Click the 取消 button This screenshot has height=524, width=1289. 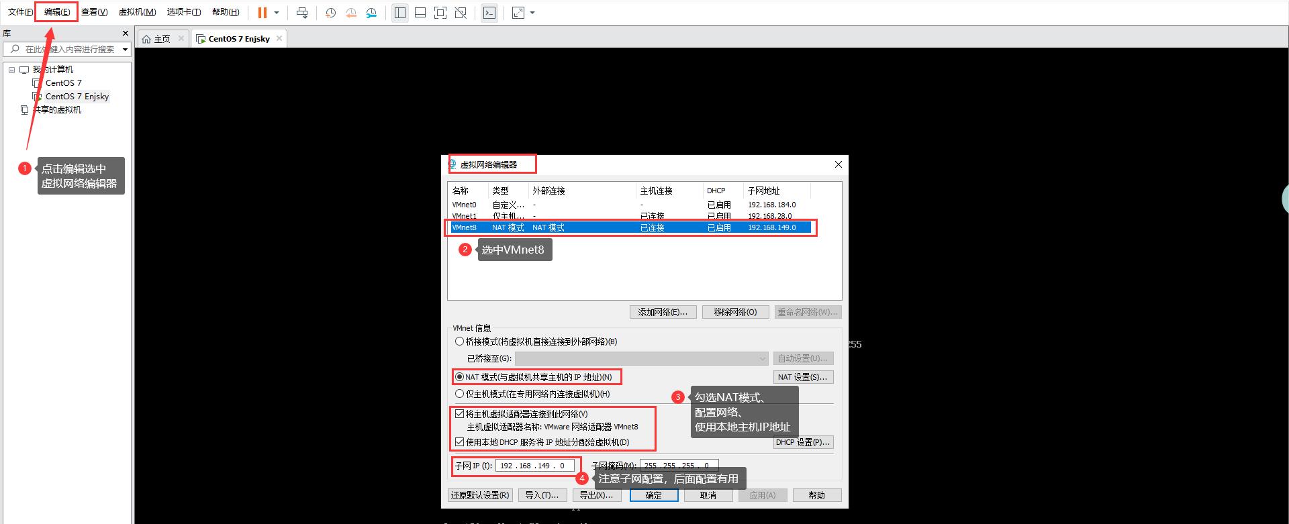(708, 495)
